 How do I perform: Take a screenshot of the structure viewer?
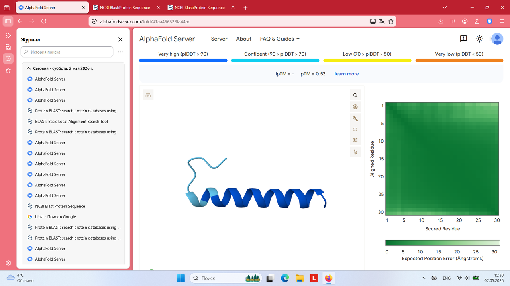[x=355, y=107]
